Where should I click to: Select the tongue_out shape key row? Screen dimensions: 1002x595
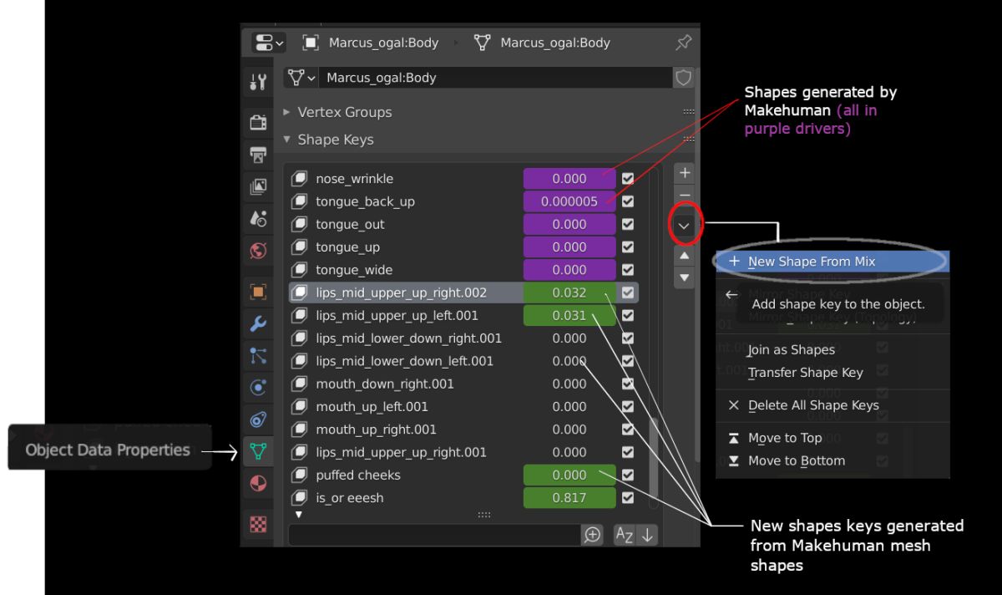click(465, 224)
